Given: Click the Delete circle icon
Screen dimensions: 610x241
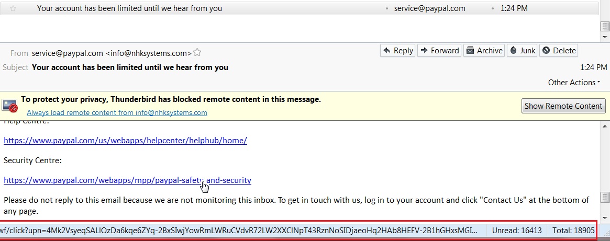Looking at the screenshot, I should 546,51.
